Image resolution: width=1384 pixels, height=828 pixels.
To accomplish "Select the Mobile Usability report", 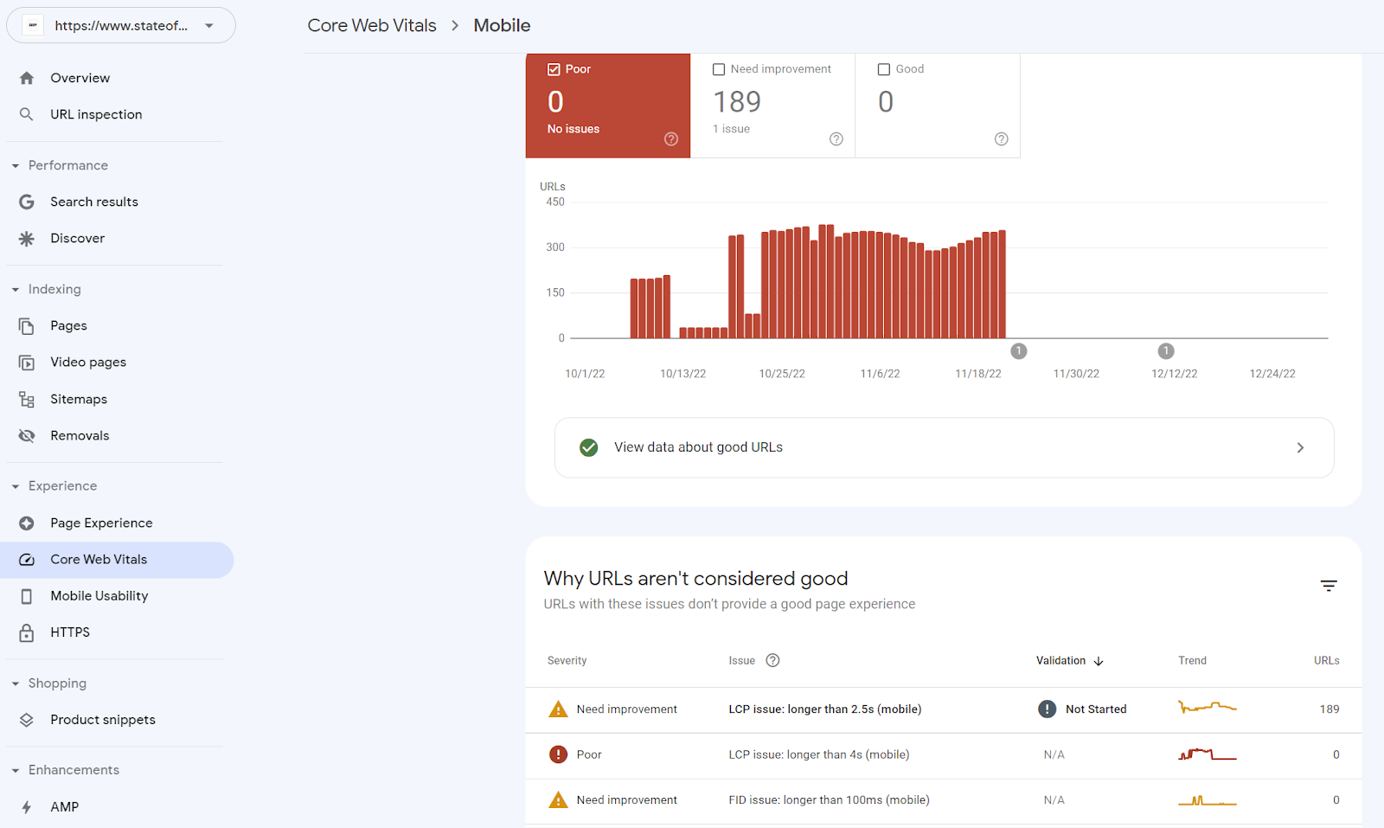I will 99,595.
